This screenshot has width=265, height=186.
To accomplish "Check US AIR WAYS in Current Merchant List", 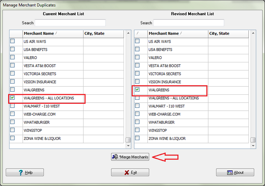I will [x=12, y=41].
